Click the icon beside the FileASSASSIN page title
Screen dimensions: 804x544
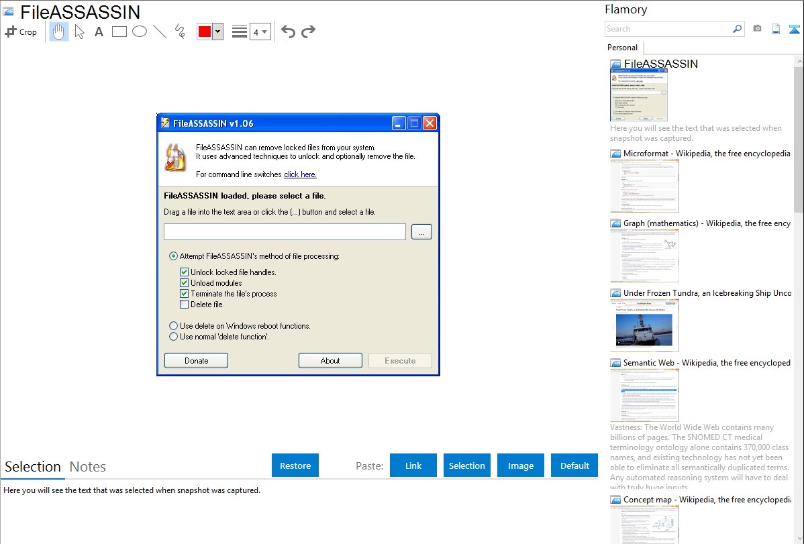click(9, 11)
